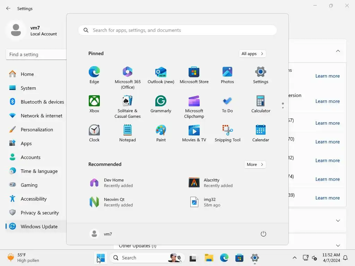Select Windows Update in sidebar
355x266 pixels.
pos(36,227)
